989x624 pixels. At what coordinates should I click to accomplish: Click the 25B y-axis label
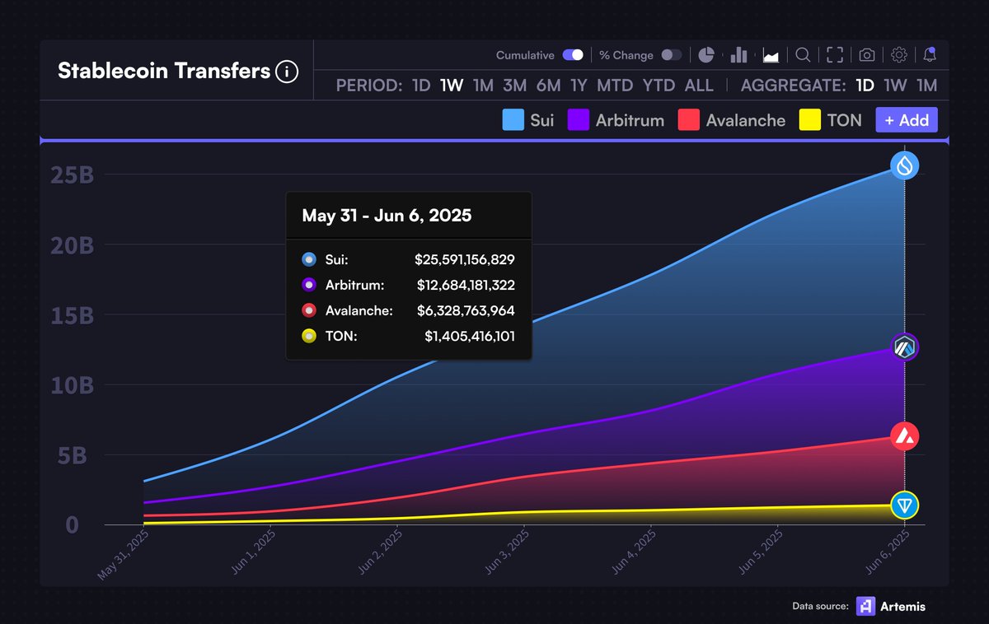click(x=72, y=175)
